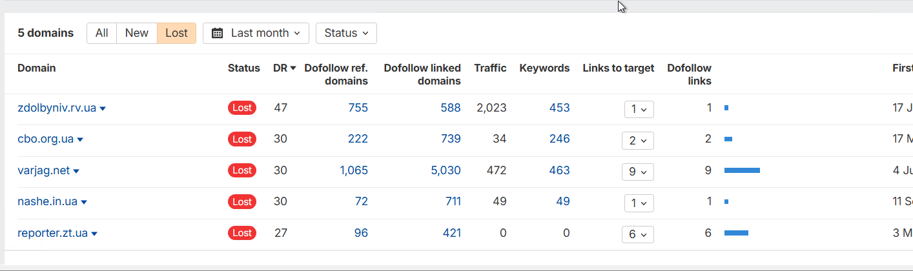Select the New domains filter
913x271 pixels.
click(136, 33)
